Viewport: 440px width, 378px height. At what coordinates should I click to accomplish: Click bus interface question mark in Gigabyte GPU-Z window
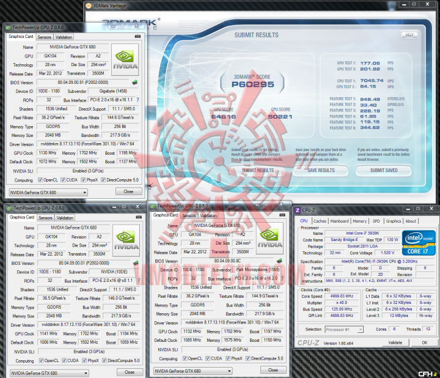click(x=137, y=100)
